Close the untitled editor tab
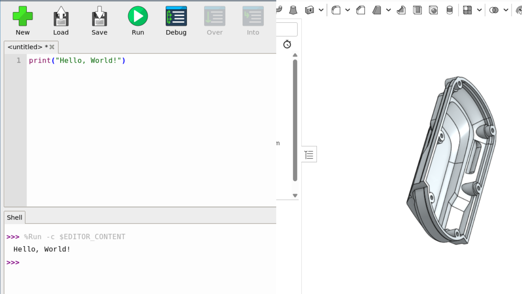Viewport: 522px width, 294px height. (x=52, y=47)
